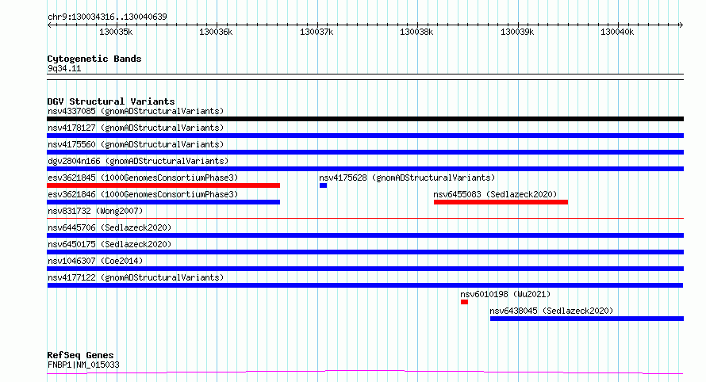
Task: Select the nsv4178127 blue variant bar
Action: click(x=365, y=136)
